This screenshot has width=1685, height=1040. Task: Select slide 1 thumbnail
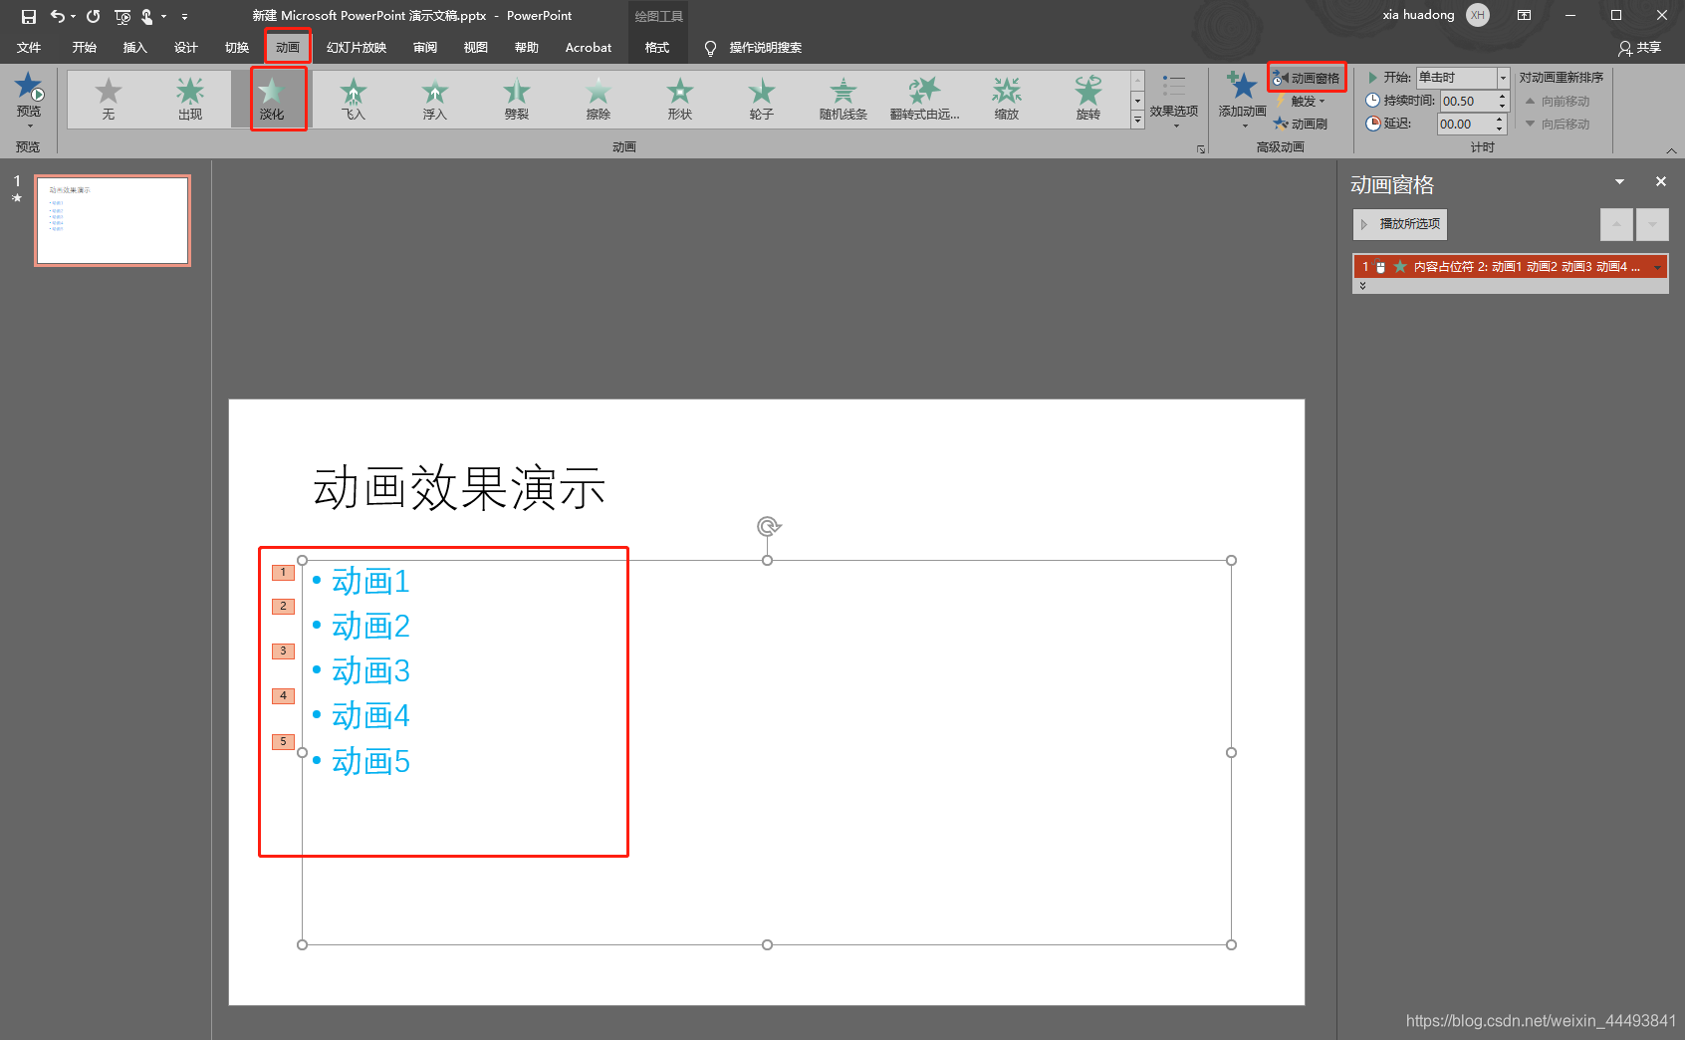[113, 220]
